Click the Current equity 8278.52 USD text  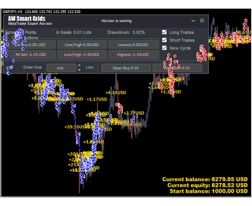(x=208, y=185)
